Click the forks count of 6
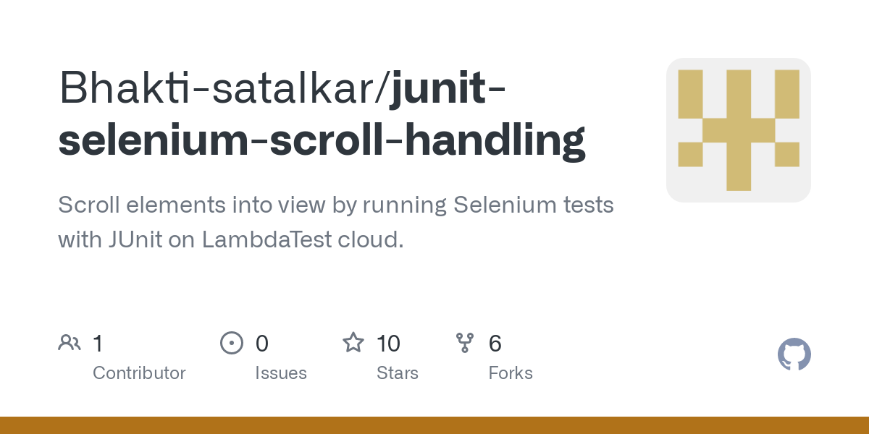869x434 pixels. (x=495, y=344)
